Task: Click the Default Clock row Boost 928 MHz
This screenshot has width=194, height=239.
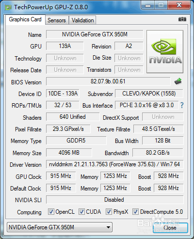Action: coord(169,188)
